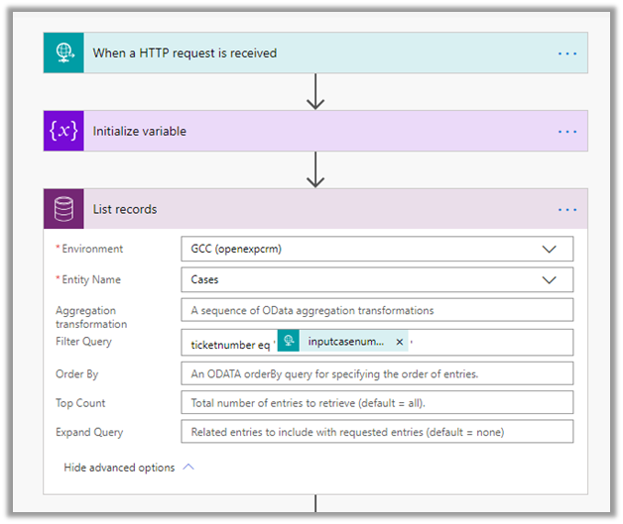This screenshot has width=623, height=524.
Task: Click the Top Count input field
Action: click(377, 403)
